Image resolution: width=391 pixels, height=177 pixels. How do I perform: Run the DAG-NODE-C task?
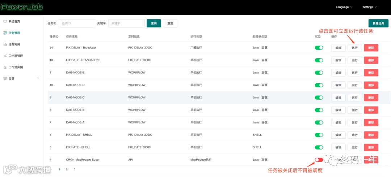354,98
